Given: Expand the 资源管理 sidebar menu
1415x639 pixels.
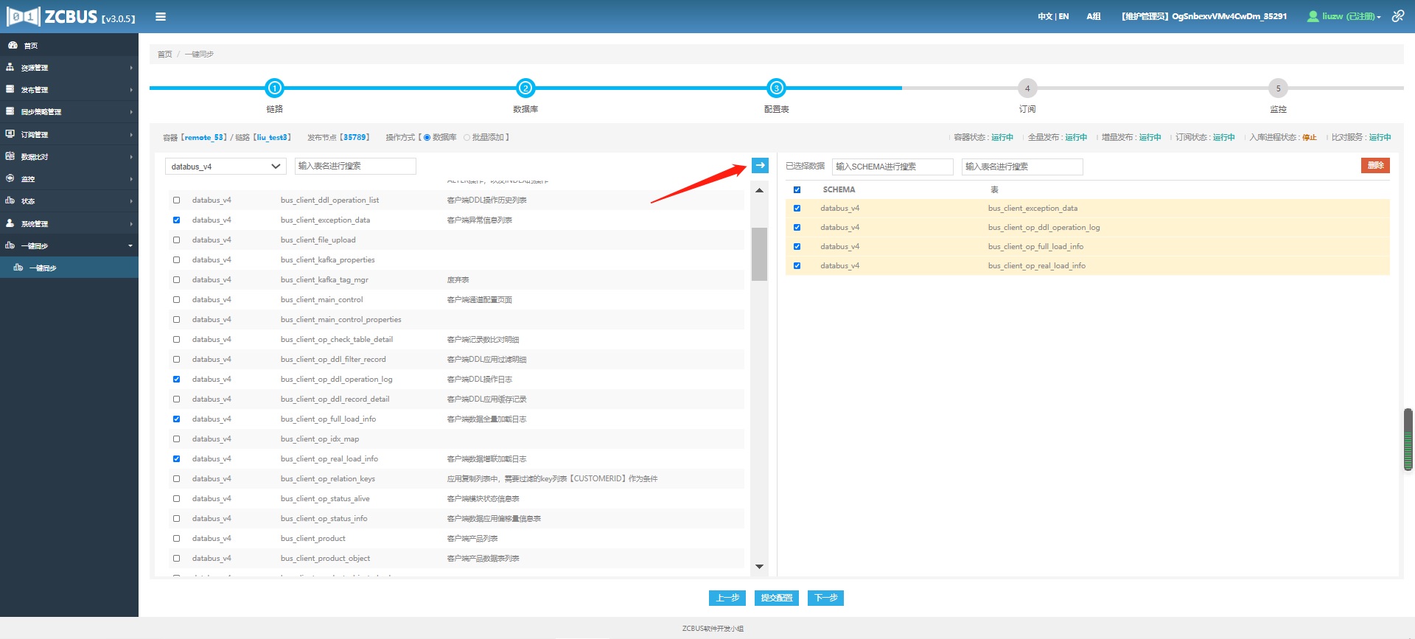Looking at the screenshot, I should pos(69,68).
